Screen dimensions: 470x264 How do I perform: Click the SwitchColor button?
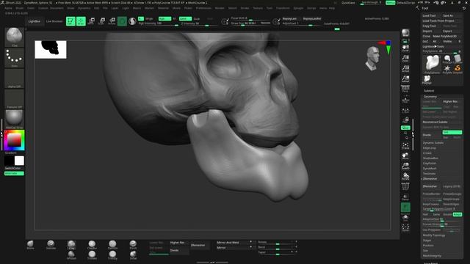tap(14, 168)
